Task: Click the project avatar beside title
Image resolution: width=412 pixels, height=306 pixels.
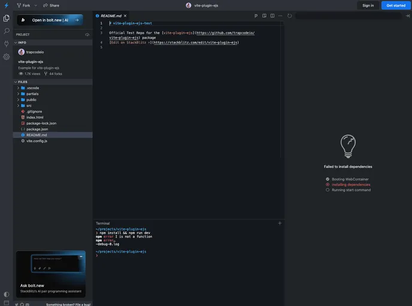Action: pos(189,5)
